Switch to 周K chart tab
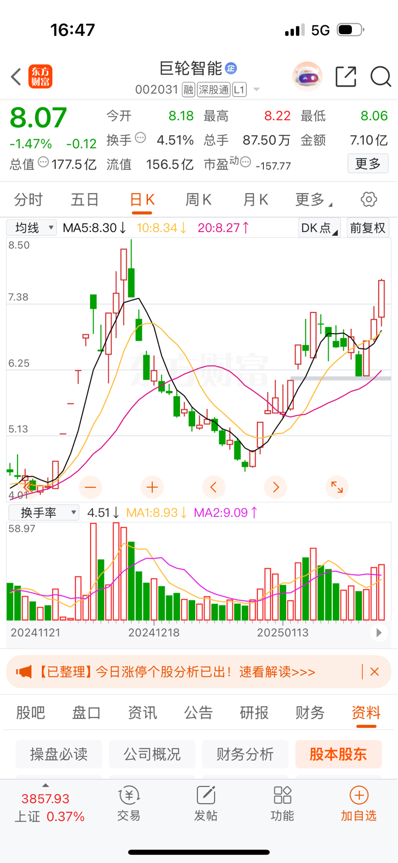The width and height of the screenshot is (398, 863). click(198, 200)
